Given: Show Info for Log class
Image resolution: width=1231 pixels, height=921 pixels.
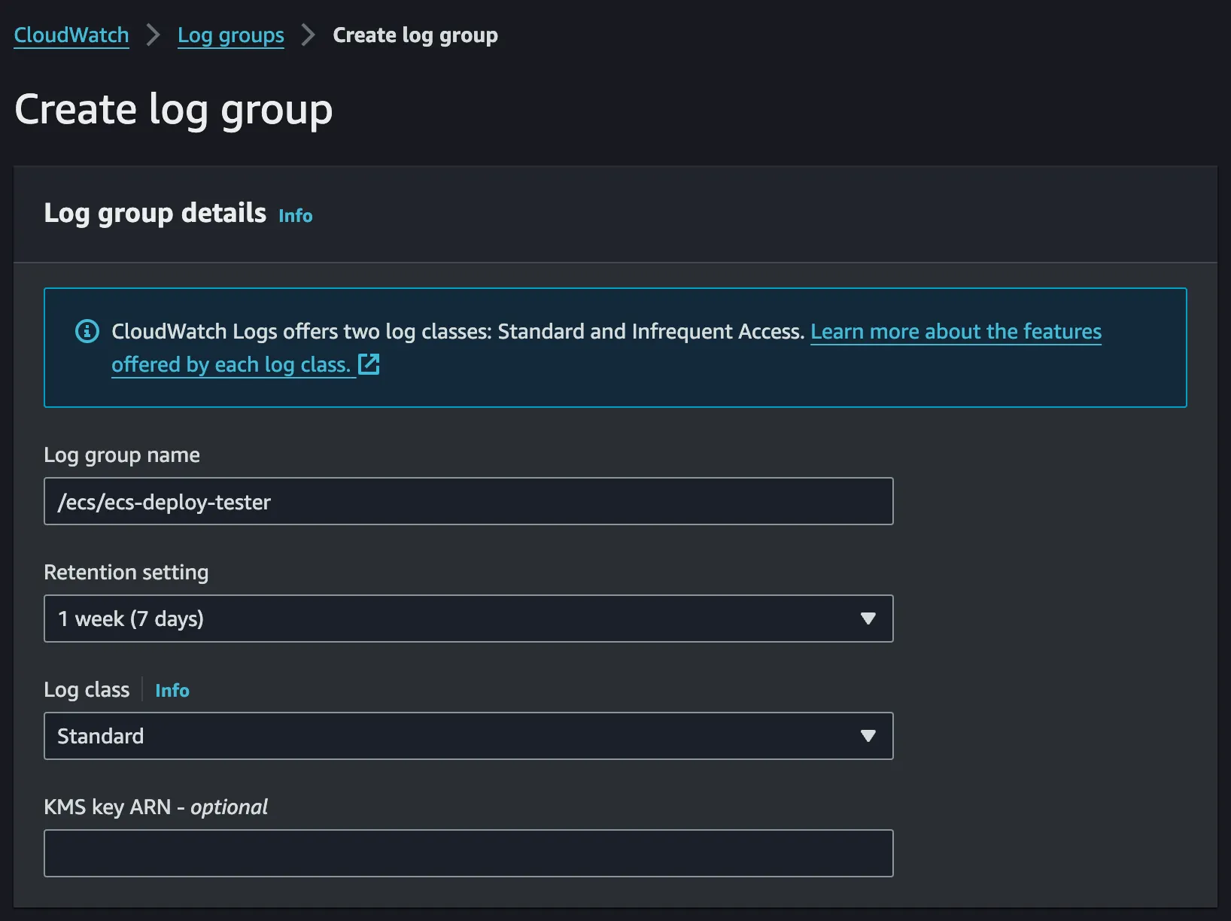Looking at the screenshot, I should (x=172, y=691).
